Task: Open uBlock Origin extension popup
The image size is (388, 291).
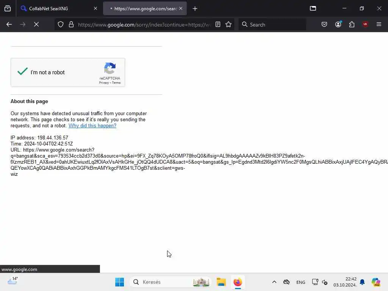Action: 365,24
